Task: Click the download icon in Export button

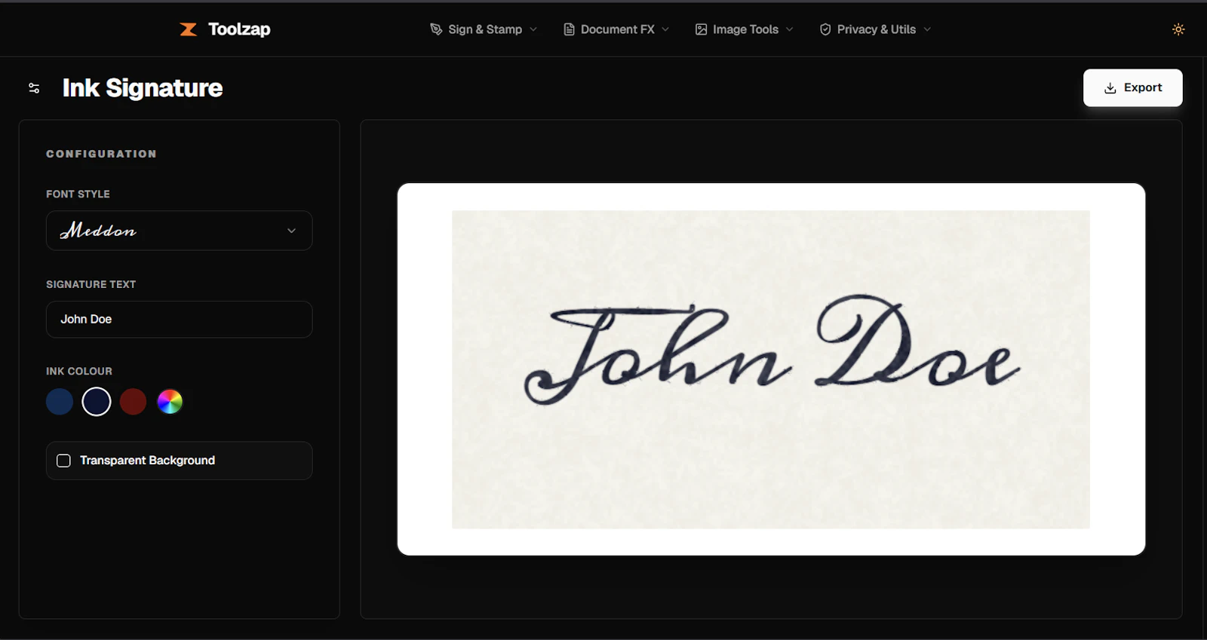Action: 1110,88
